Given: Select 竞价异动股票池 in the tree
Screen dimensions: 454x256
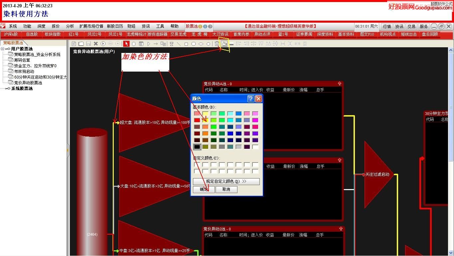Looking at the screenshot, I should pos(28,83).
